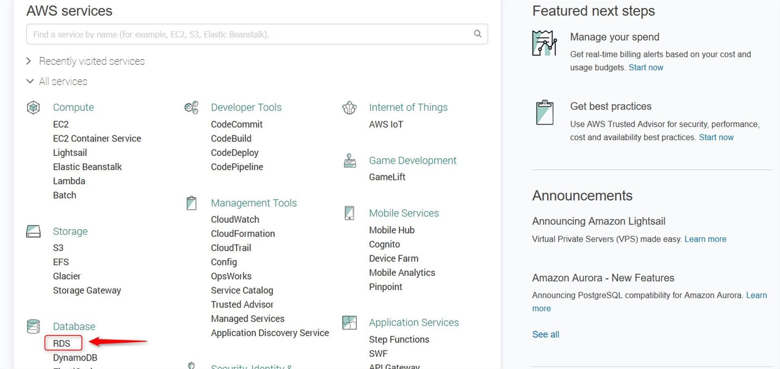Open the EC2 service

tap(61, 124)
